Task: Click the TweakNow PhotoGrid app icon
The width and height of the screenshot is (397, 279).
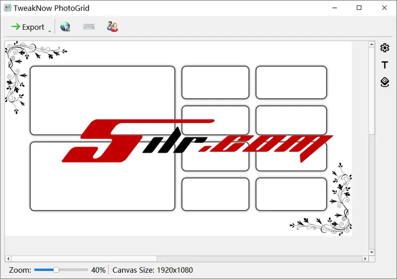Action: pos(7,8)
